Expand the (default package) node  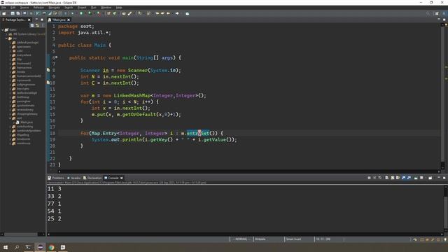pyautogui.click(x=10, y=42)
